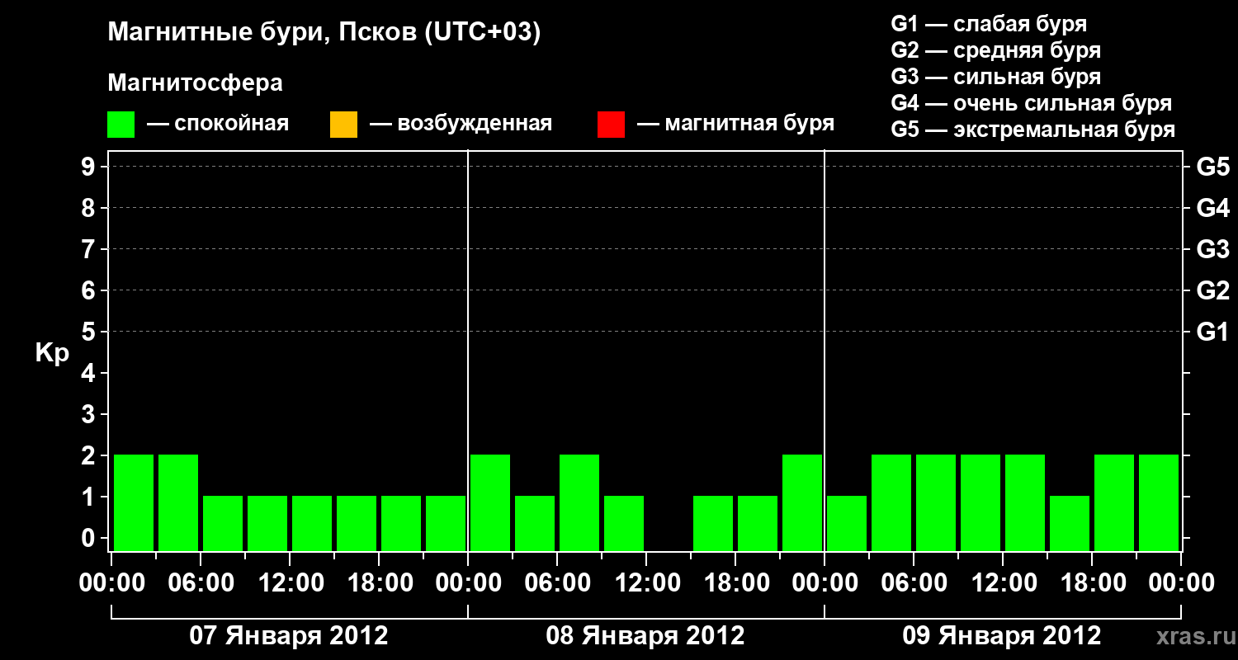
Task: Select the line 'G2 — средняя буря'
Action: (x=995, y=50)
